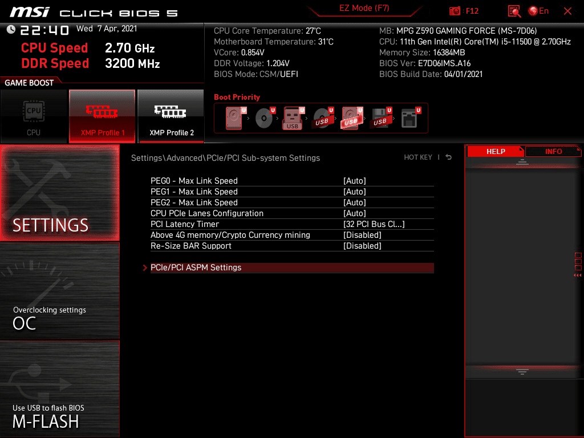Select the optical disc boot device icon
584x438 pixels.
(265, 118)
